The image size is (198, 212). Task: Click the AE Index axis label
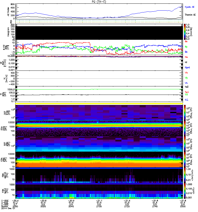(8, 12)
